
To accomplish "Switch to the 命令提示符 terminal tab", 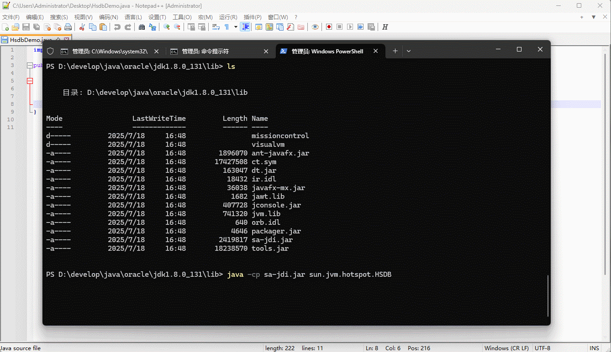I will coord(220,51).
